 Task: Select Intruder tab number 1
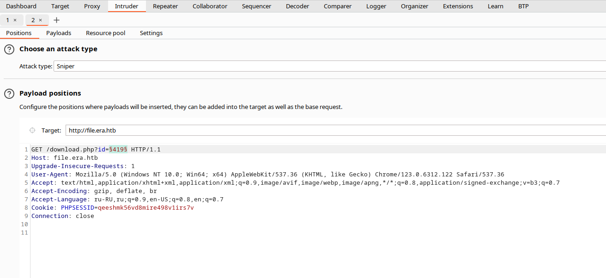pos(8,20)
